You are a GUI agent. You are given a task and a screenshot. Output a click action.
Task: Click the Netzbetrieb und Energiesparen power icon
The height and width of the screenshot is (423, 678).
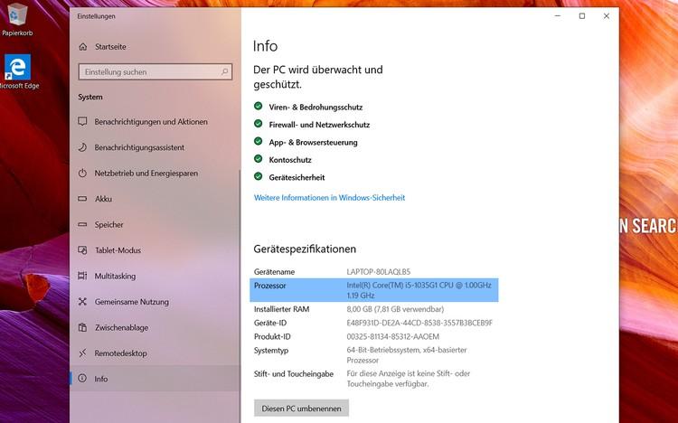pos(83,173)
